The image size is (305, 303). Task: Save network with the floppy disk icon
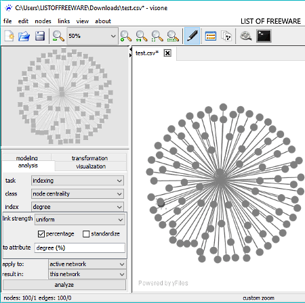(40, 36)
